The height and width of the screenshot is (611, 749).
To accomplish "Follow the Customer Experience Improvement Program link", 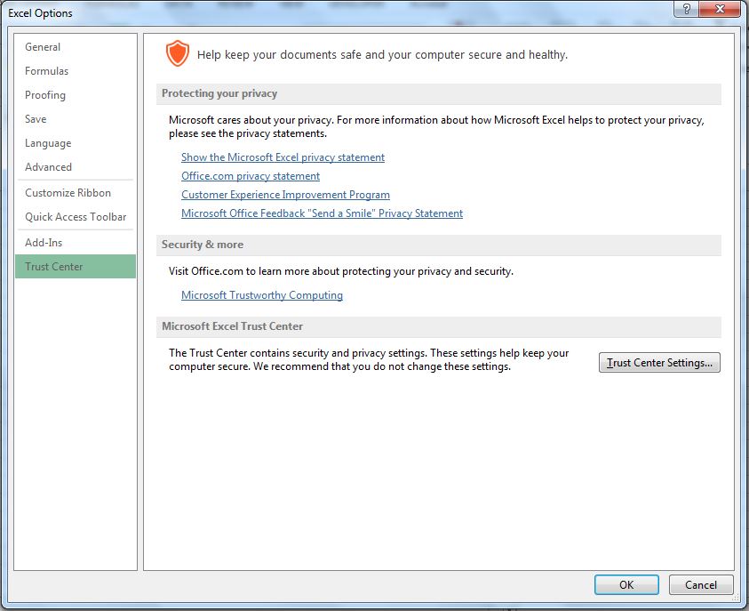I will 285,195.
